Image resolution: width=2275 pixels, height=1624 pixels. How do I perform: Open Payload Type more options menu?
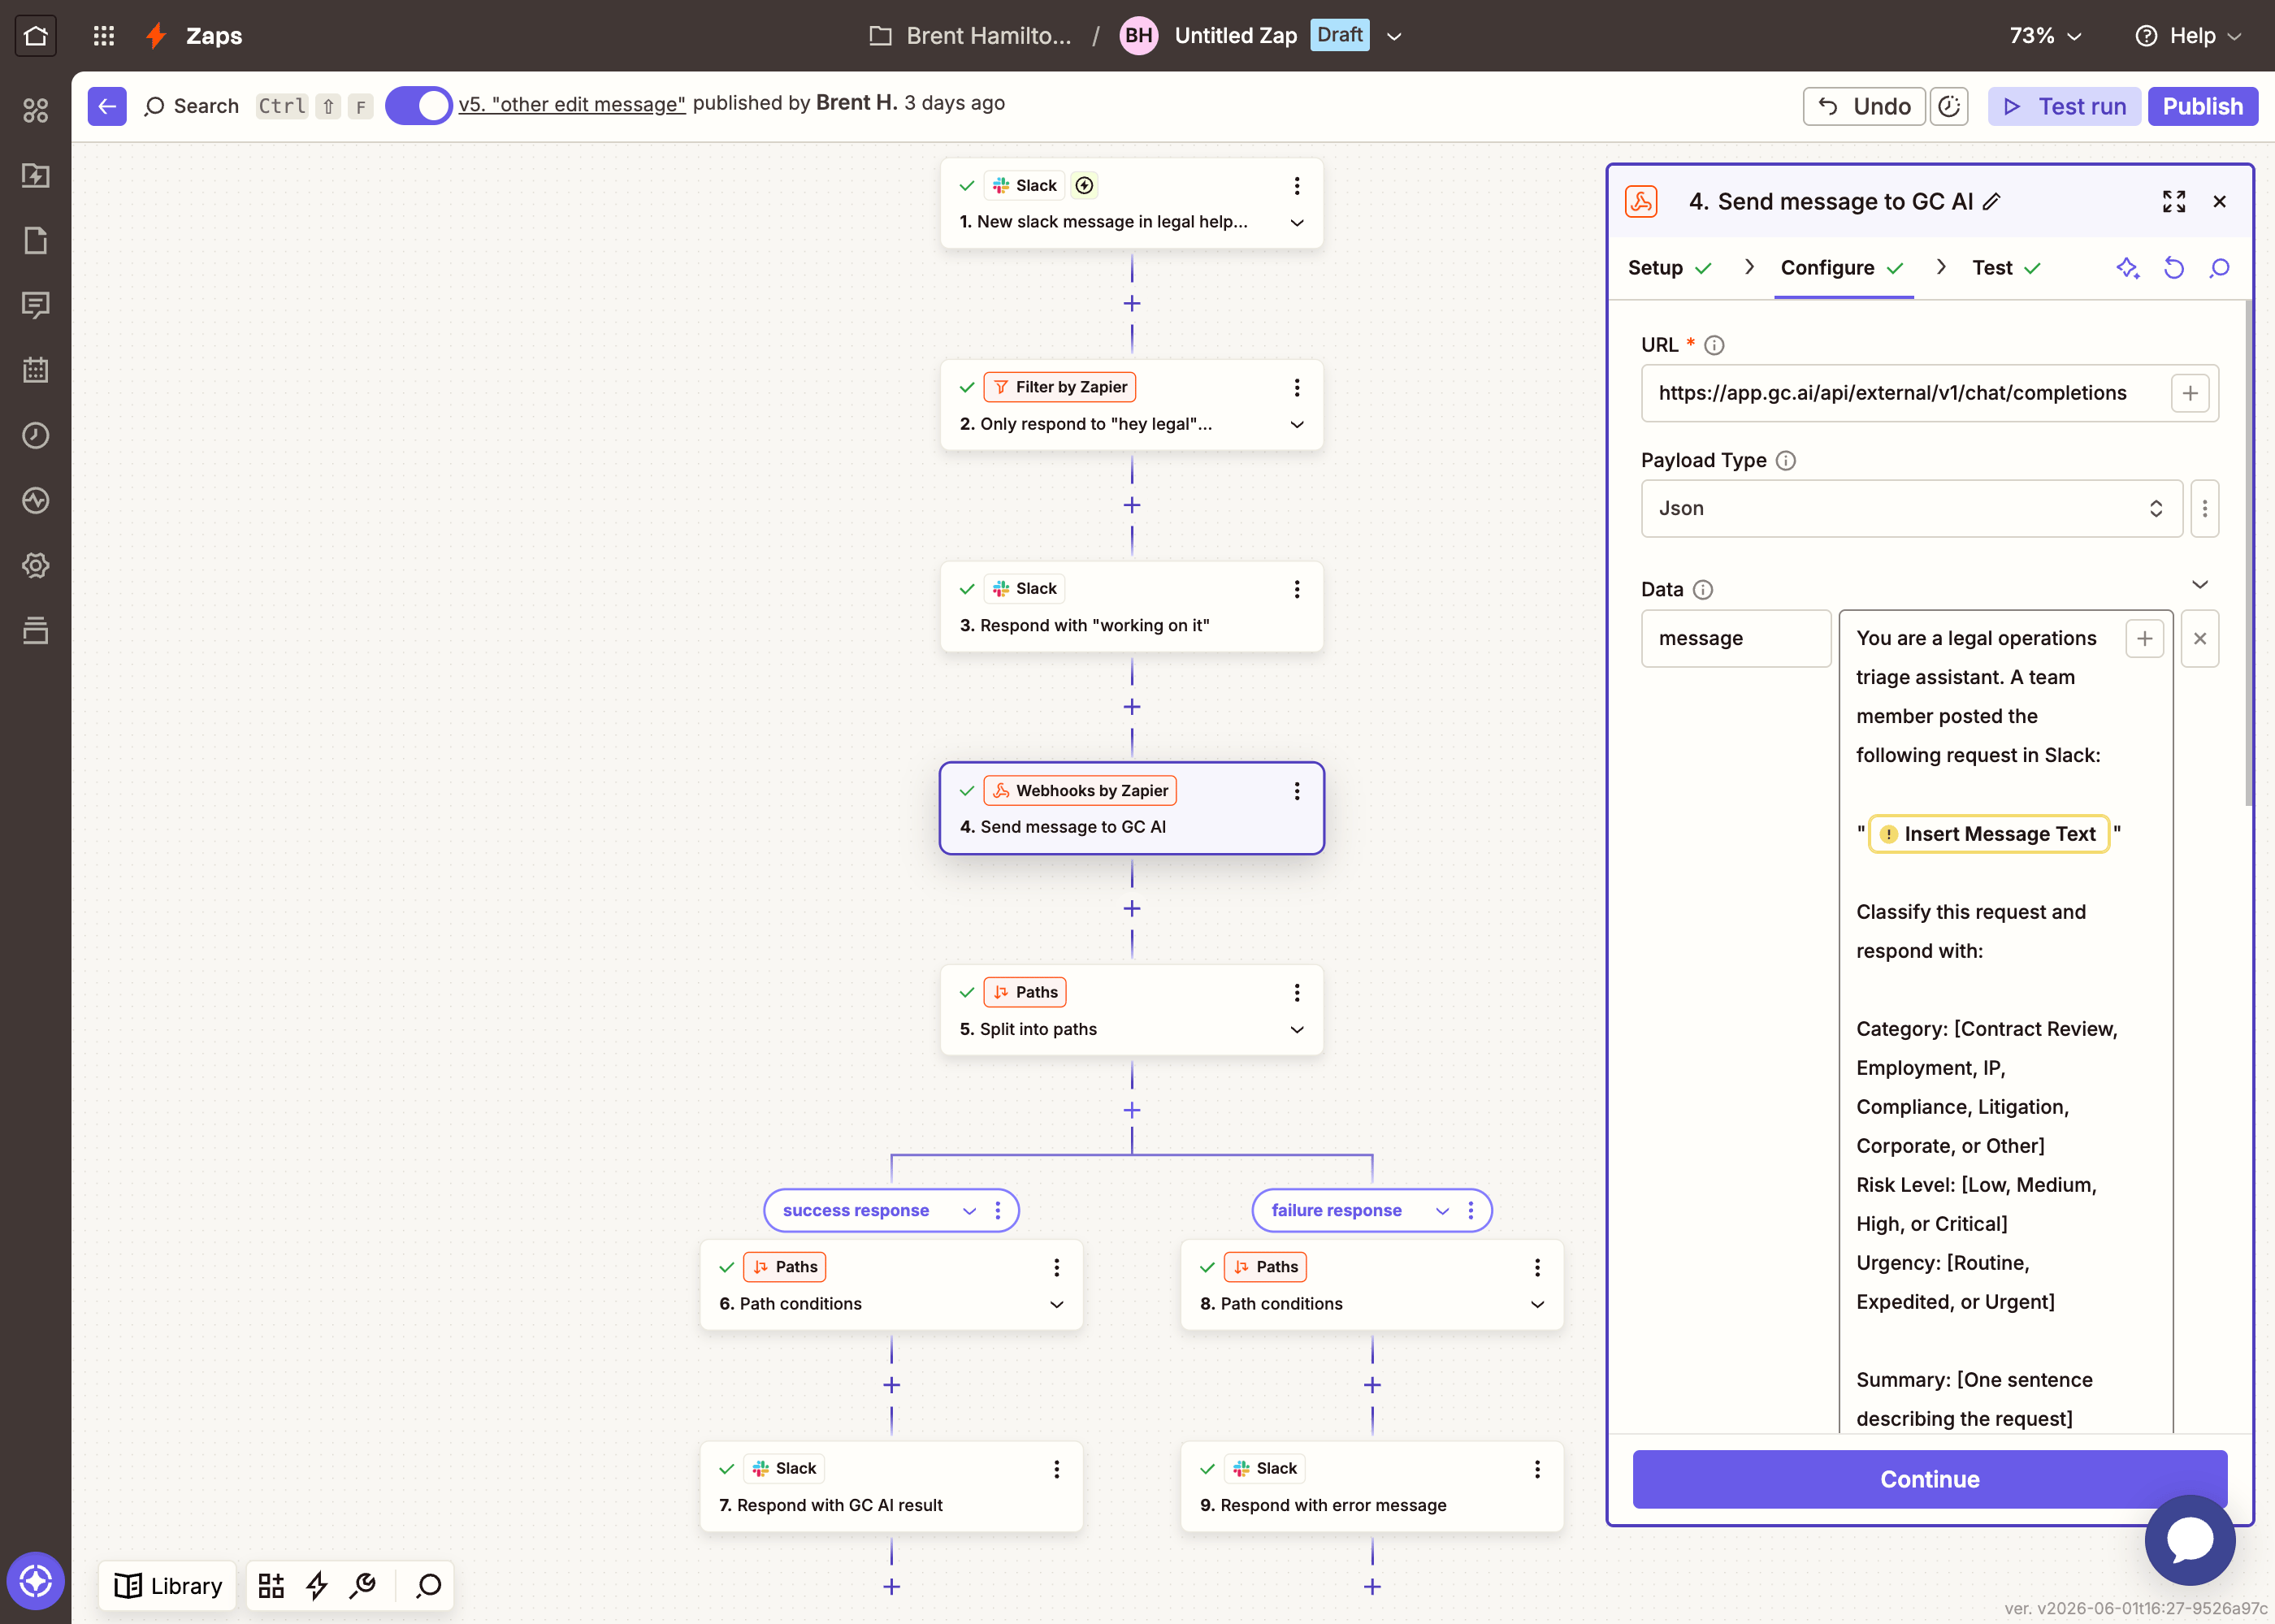[2204, 509]
